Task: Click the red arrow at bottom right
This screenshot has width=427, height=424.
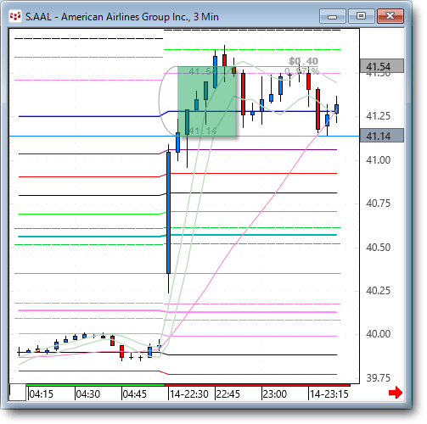Action: click(x=396, y=393)
